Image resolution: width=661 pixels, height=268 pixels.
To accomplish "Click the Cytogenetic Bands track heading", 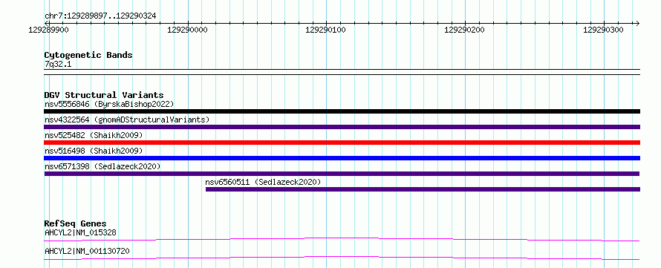I will click(88, 55).
